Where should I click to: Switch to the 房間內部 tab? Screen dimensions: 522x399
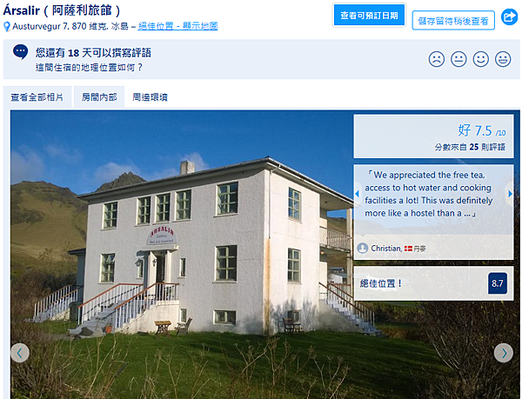[x=99, y=97]
